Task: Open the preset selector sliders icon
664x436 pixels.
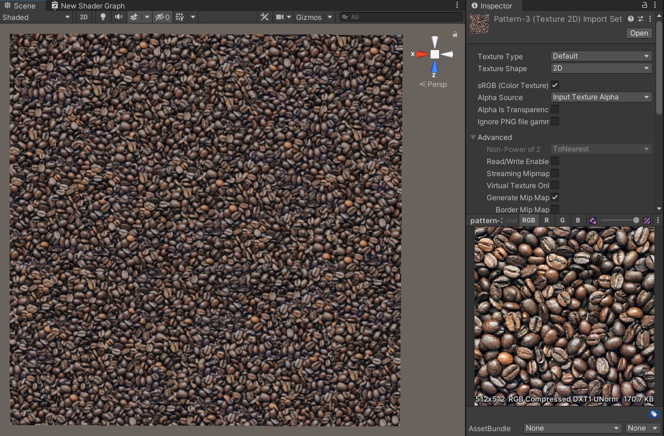Action: pos(640,19)
